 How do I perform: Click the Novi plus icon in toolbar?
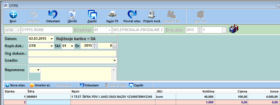(x=13, y=15)
